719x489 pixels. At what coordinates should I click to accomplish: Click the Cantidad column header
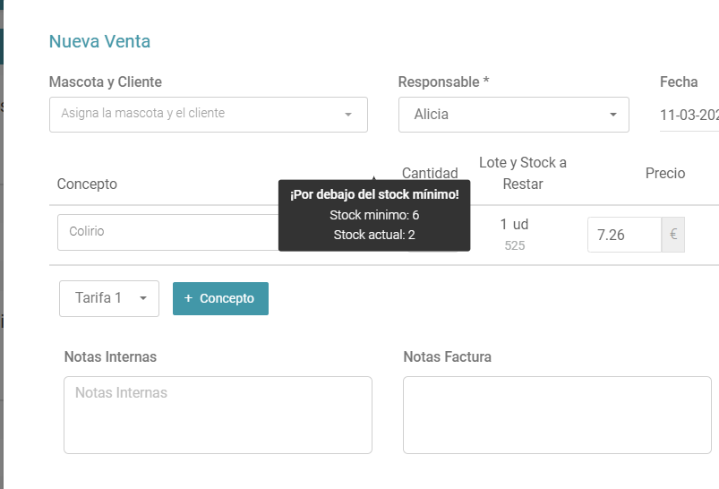click(x=430, y=173)
